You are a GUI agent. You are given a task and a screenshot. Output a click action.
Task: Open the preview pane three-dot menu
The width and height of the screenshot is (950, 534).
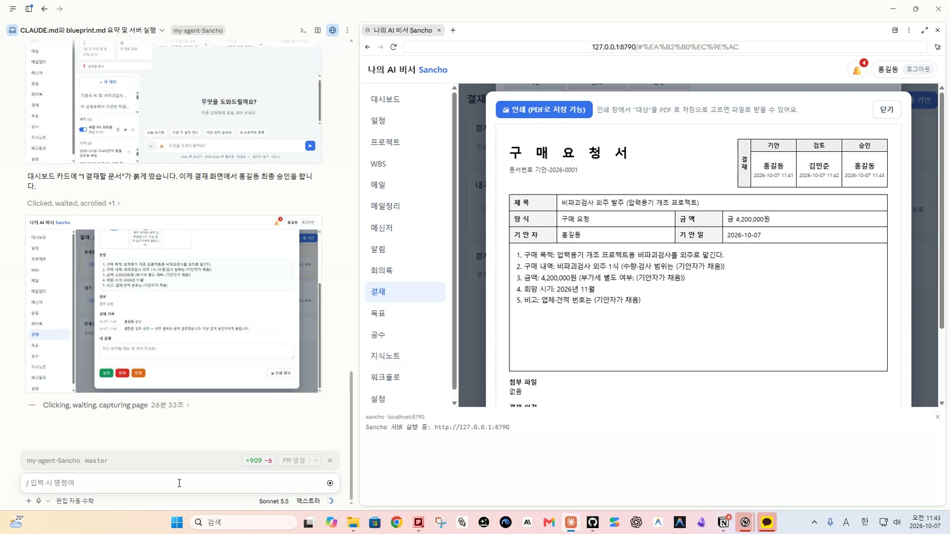click(x=909, y=30)
